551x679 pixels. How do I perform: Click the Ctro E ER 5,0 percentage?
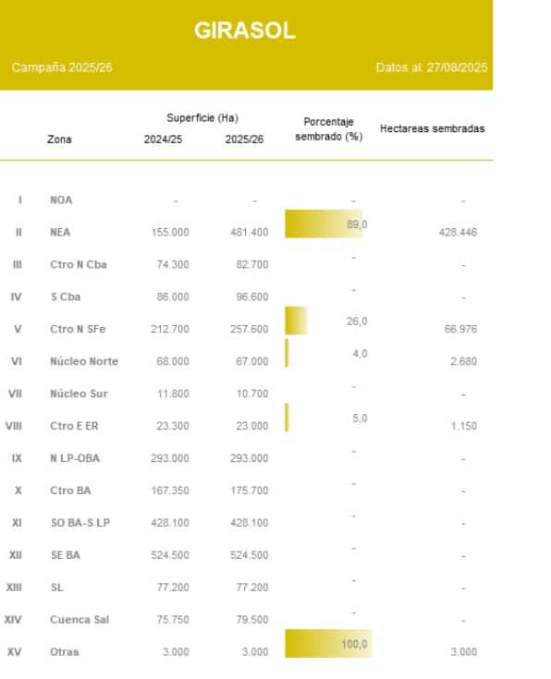360,418
